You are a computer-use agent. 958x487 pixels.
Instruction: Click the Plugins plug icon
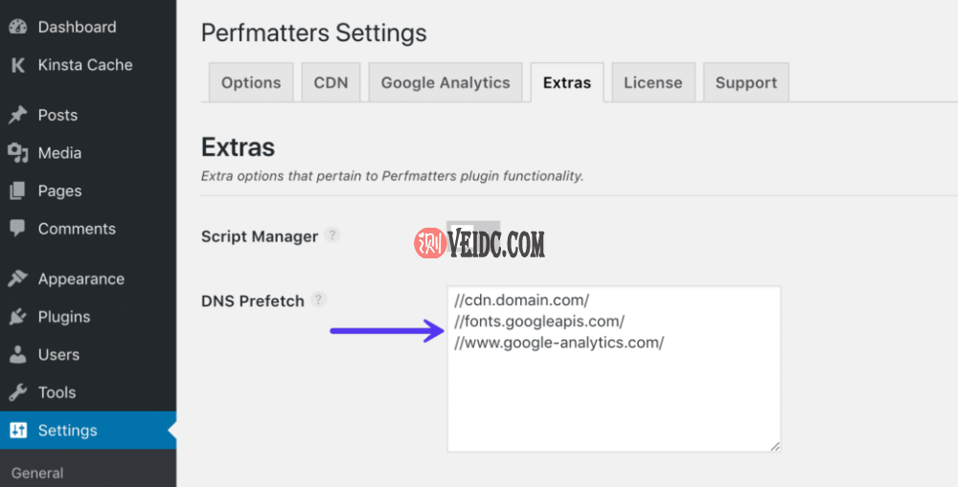point(17,317)
